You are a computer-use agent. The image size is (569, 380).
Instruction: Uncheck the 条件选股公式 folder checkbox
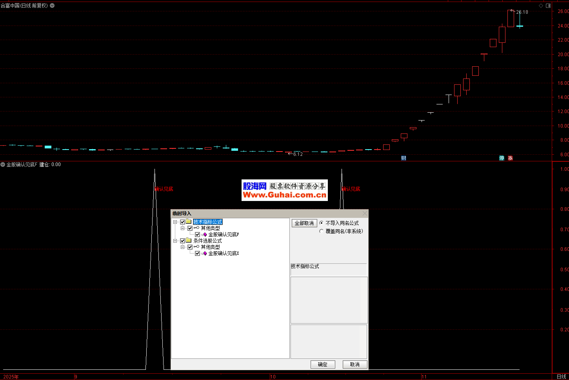(x=182, y=241)
